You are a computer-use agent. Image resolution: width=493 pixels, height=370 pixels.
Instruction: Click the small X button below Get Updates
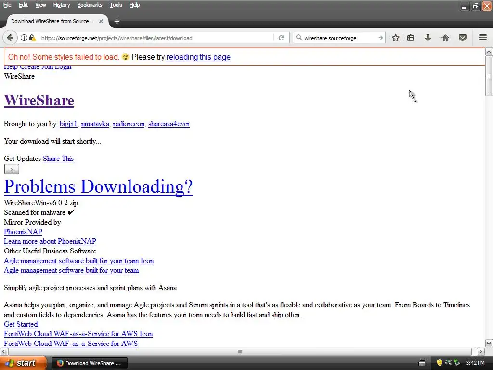coord(12,169)
